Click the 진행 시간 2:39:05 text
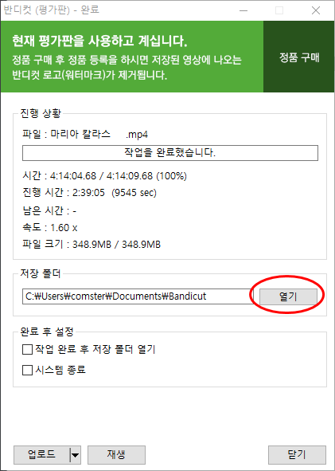The height and width of the screenshot is (471, 335). click(89, 193)
